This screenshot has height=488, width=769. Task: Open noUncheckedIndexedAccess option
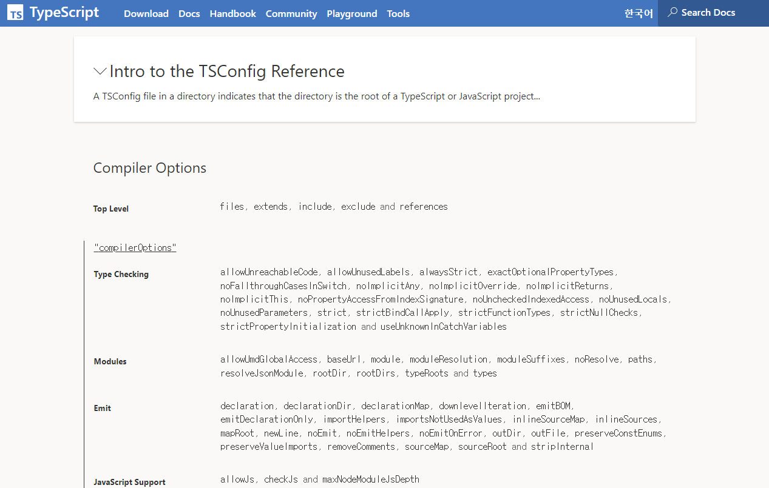tap(531, 299)
